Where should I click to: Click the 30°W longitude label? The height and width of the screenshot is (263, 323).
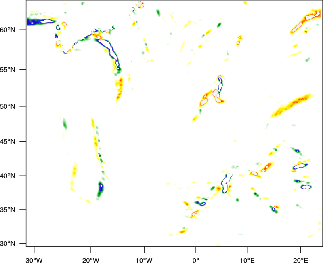click(x=34, y=260)
